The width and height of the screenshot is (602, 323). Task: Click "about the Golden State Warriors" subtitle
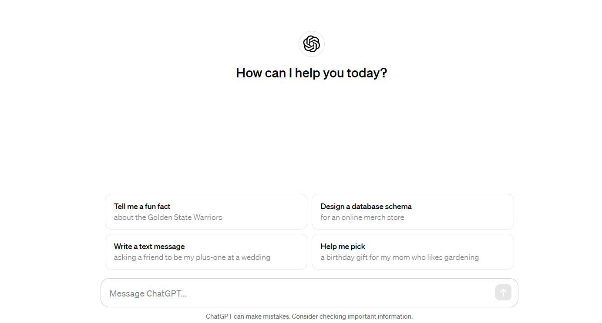coord(168,217)
